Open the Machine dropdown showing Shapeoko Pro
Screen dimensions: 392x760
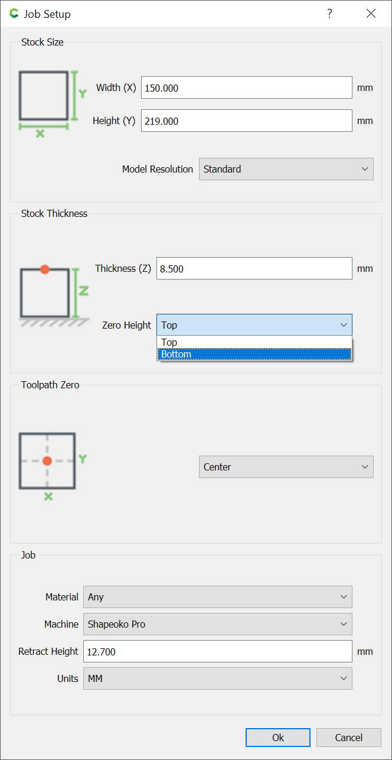tap(218, 624)
